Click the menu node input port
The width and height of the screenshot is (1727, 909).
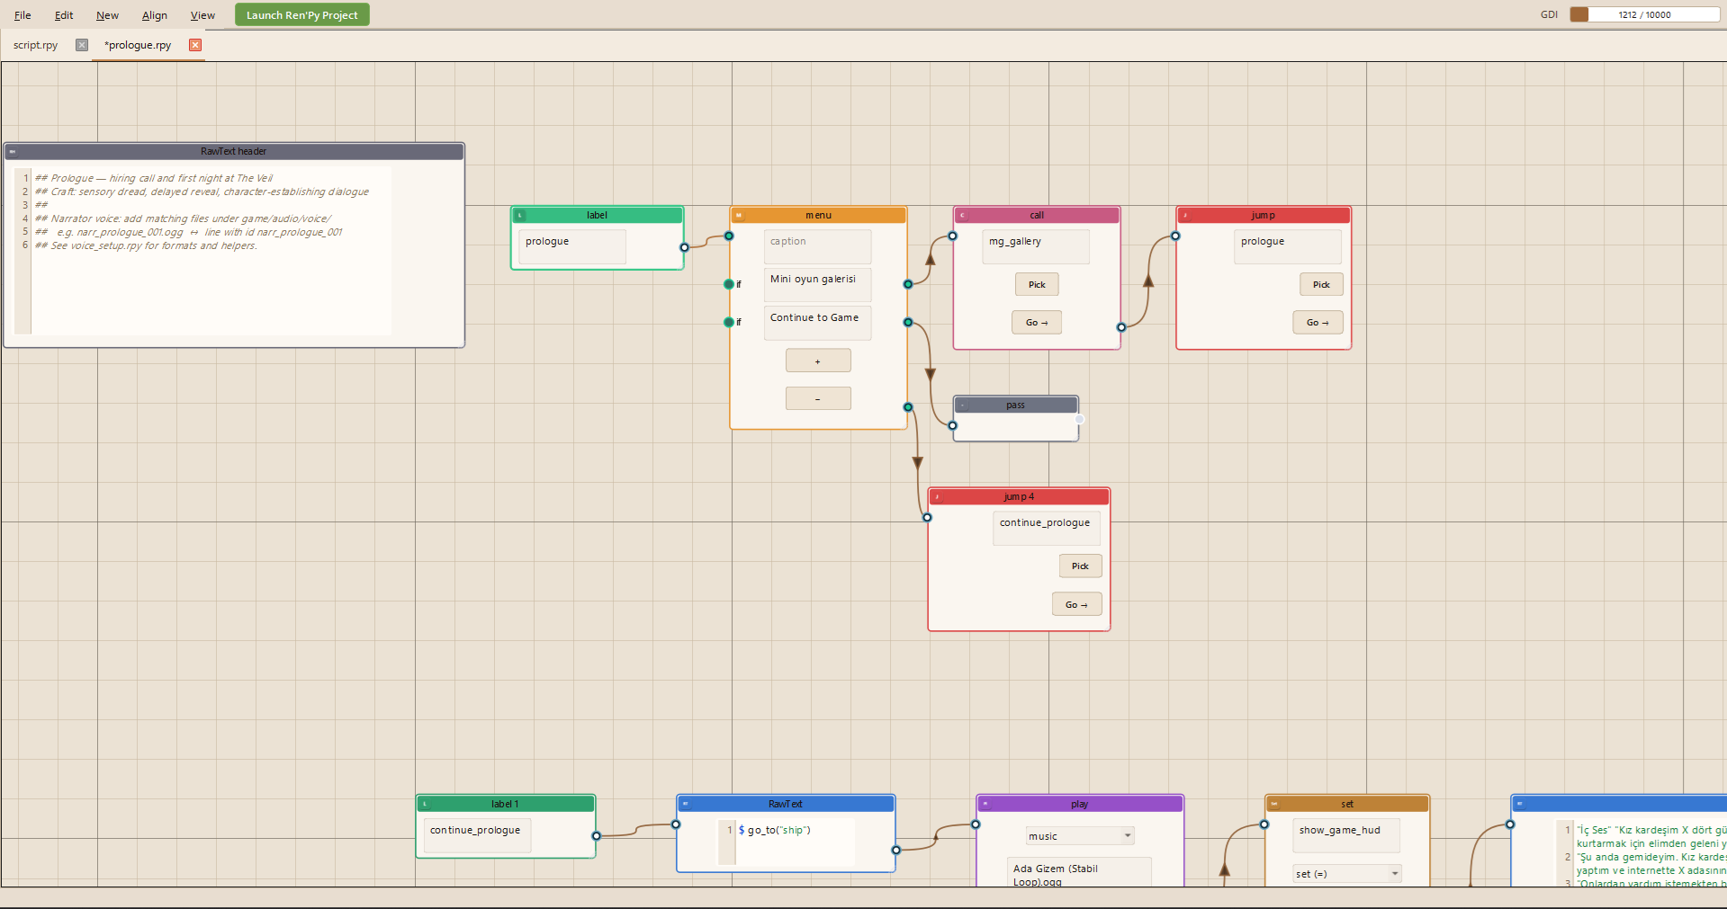click(729, 236)
